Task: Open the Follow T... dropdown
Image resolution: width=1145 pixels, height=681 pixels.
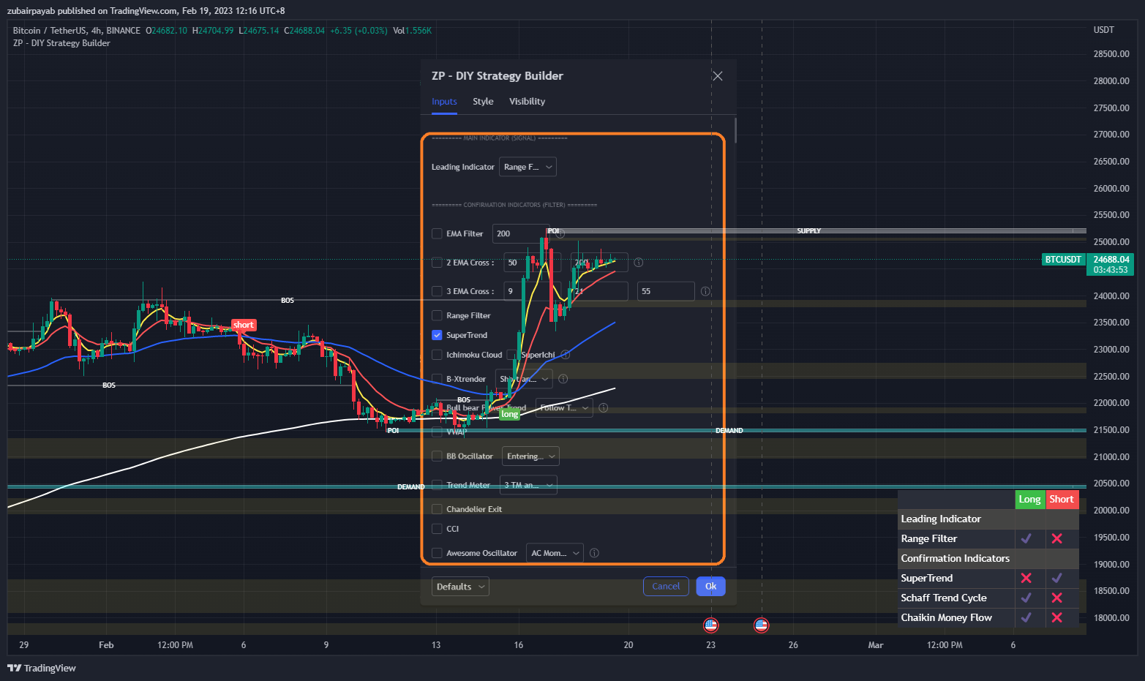Action: click(x=564, y=408)
